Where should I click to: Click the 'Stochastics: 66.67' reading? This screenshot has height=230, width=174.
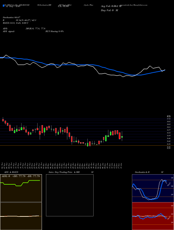tap(11, 17)
